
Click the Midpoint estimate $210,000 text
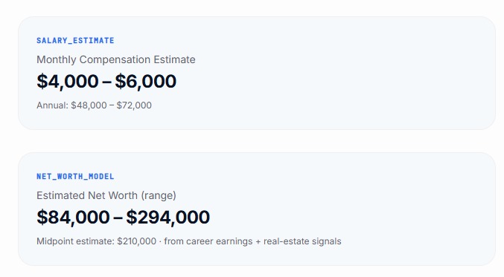pyautogui.click(x=97, y=241)
